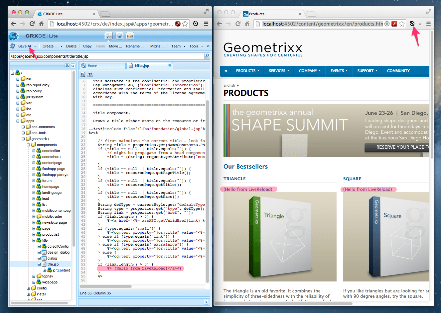441x313 pixels.
Task: Click the TRIANGLE product link
Action: (234, 179)
